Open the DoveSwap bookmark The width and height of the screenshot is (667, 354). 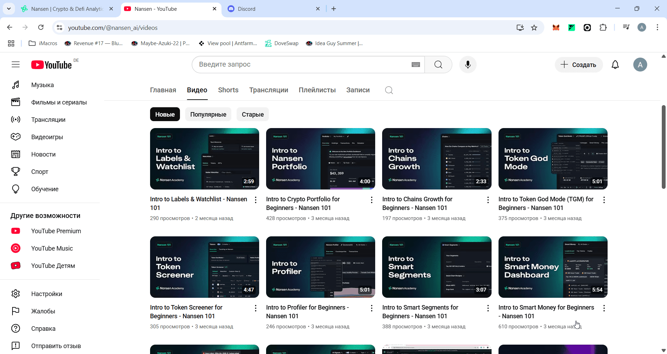tap(282, 43)
